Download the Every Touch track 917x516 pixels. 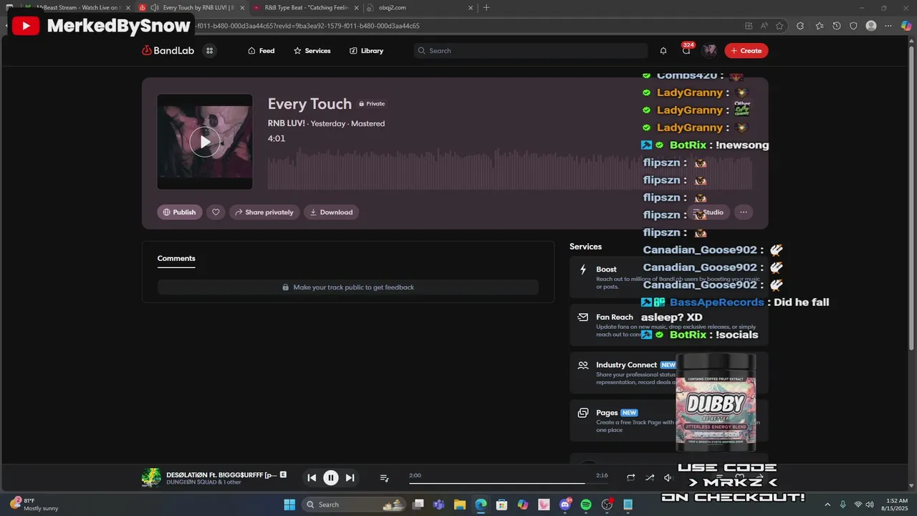coord(331,212)
